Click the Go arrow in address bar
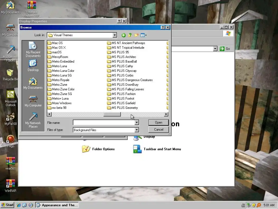278x209 pixels. point(222,49)
